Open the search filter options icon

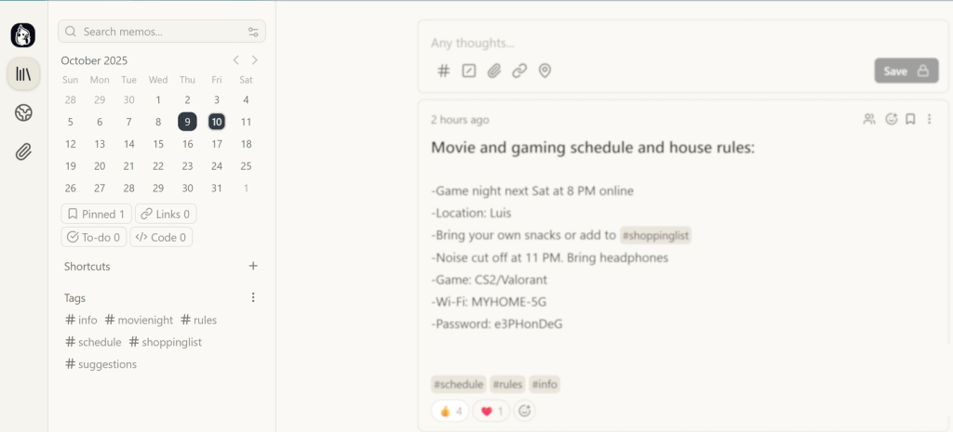pos(253,32)
